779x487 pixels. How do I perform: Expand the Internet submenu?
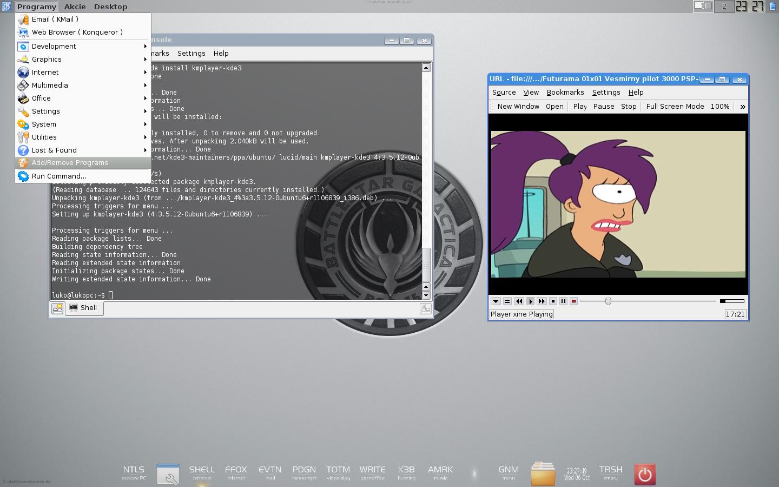(x=83, y=72)
